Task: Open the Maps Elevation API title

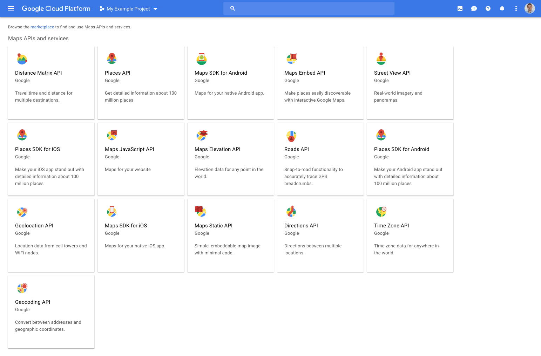Action: pos(217,149)
